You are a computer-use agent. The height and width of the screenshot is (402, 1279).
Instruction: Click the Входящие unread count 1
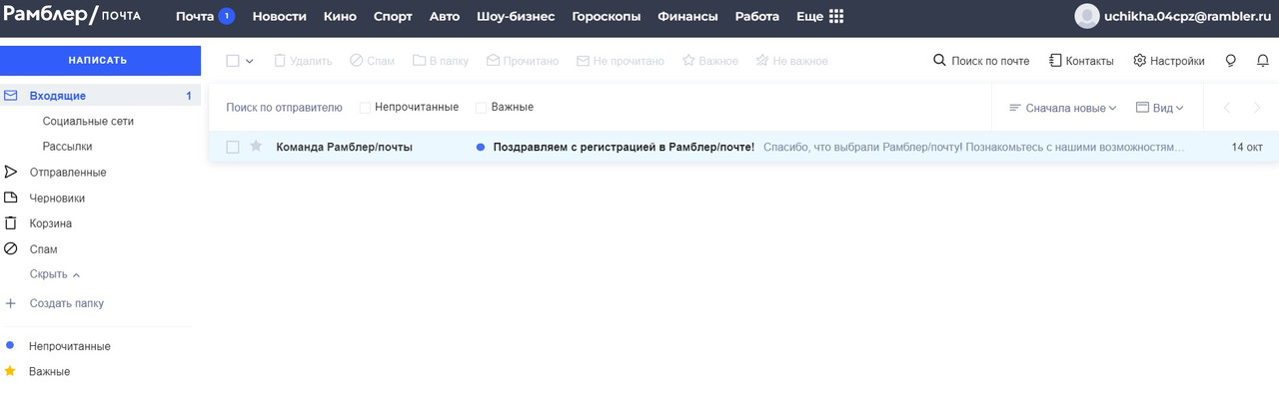click(188, 96)
